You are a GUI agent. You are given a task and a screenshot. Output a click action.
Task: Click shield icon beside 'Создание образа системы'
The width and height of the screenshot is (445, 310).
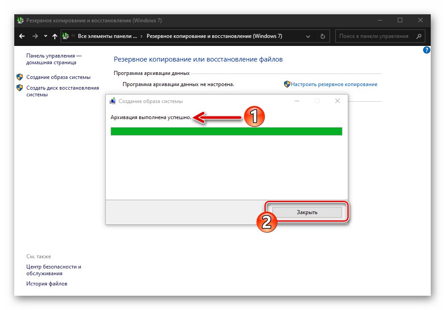20,77
